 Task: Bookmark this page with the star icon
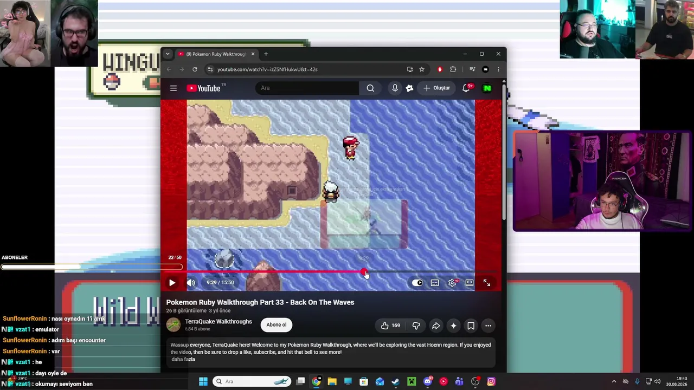pos(422,69)
